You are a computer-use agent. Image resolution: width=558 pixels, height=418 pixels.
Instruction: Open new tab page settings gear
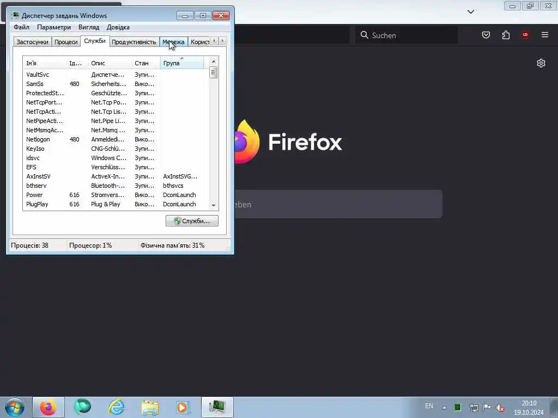pos(541,63)
